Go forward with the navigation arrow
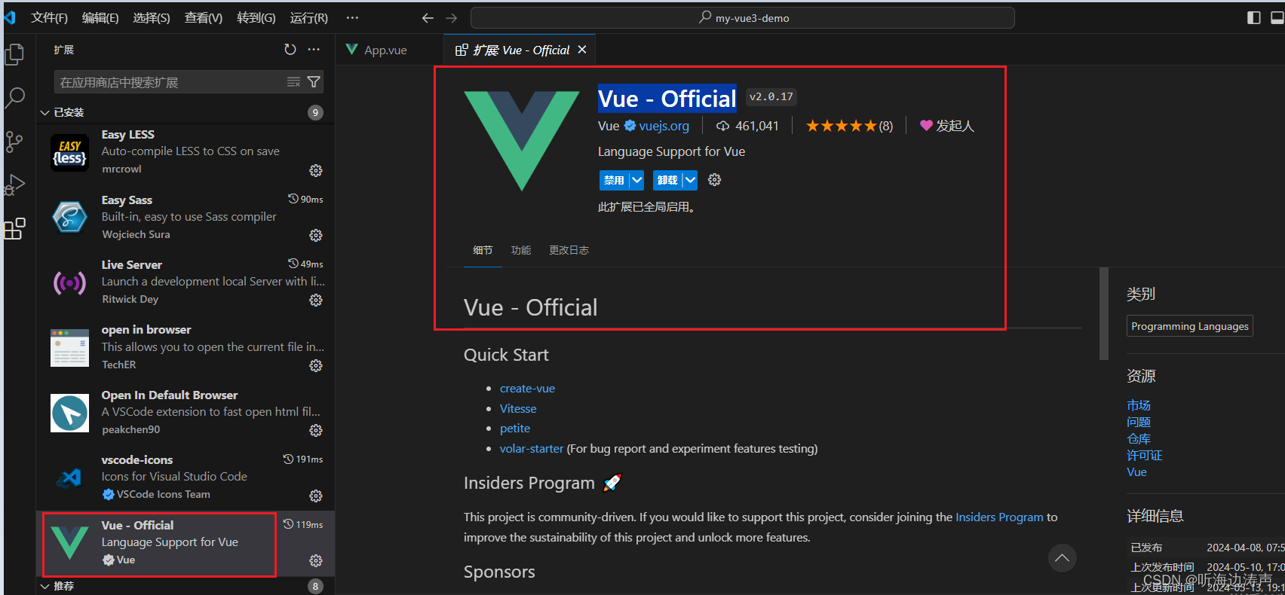The image size is (1285, 595). pyautogui.click(x=451, y=18)
